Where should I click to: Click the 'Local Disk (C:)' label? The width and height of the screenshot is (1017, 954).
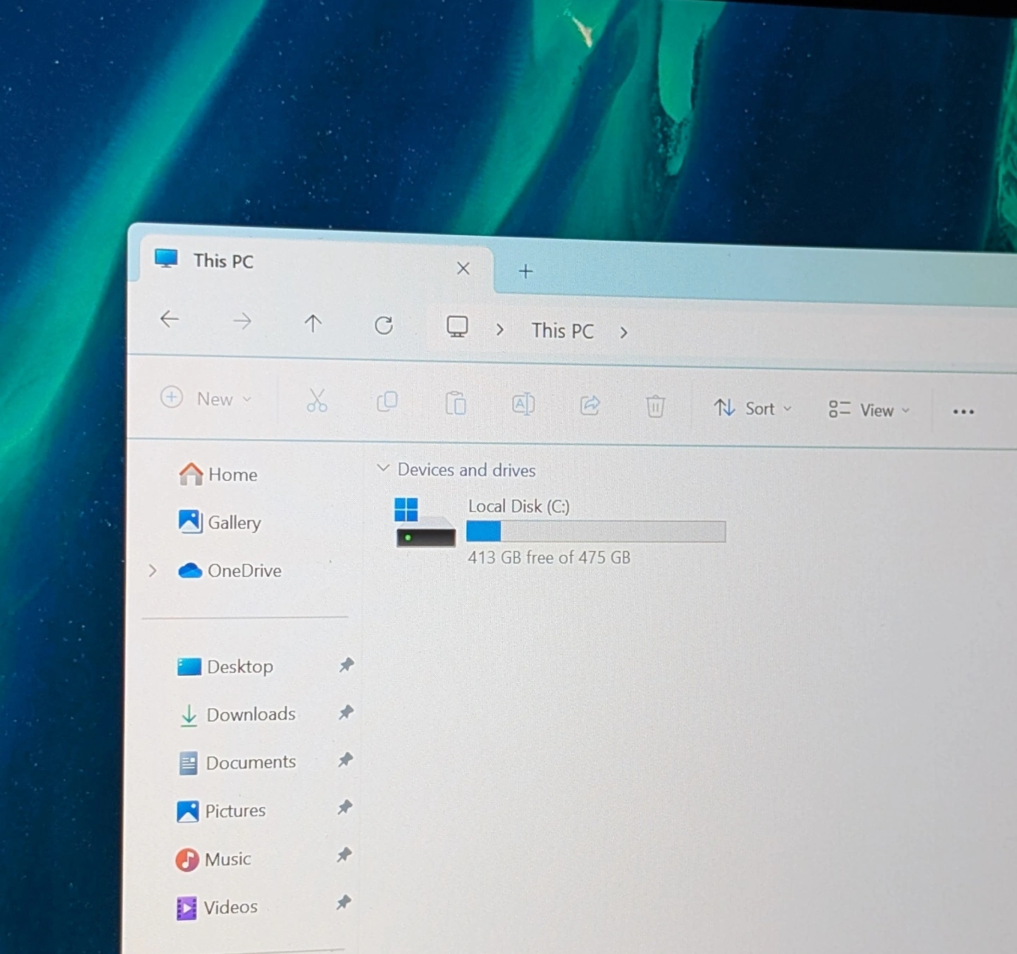[519, 506]
